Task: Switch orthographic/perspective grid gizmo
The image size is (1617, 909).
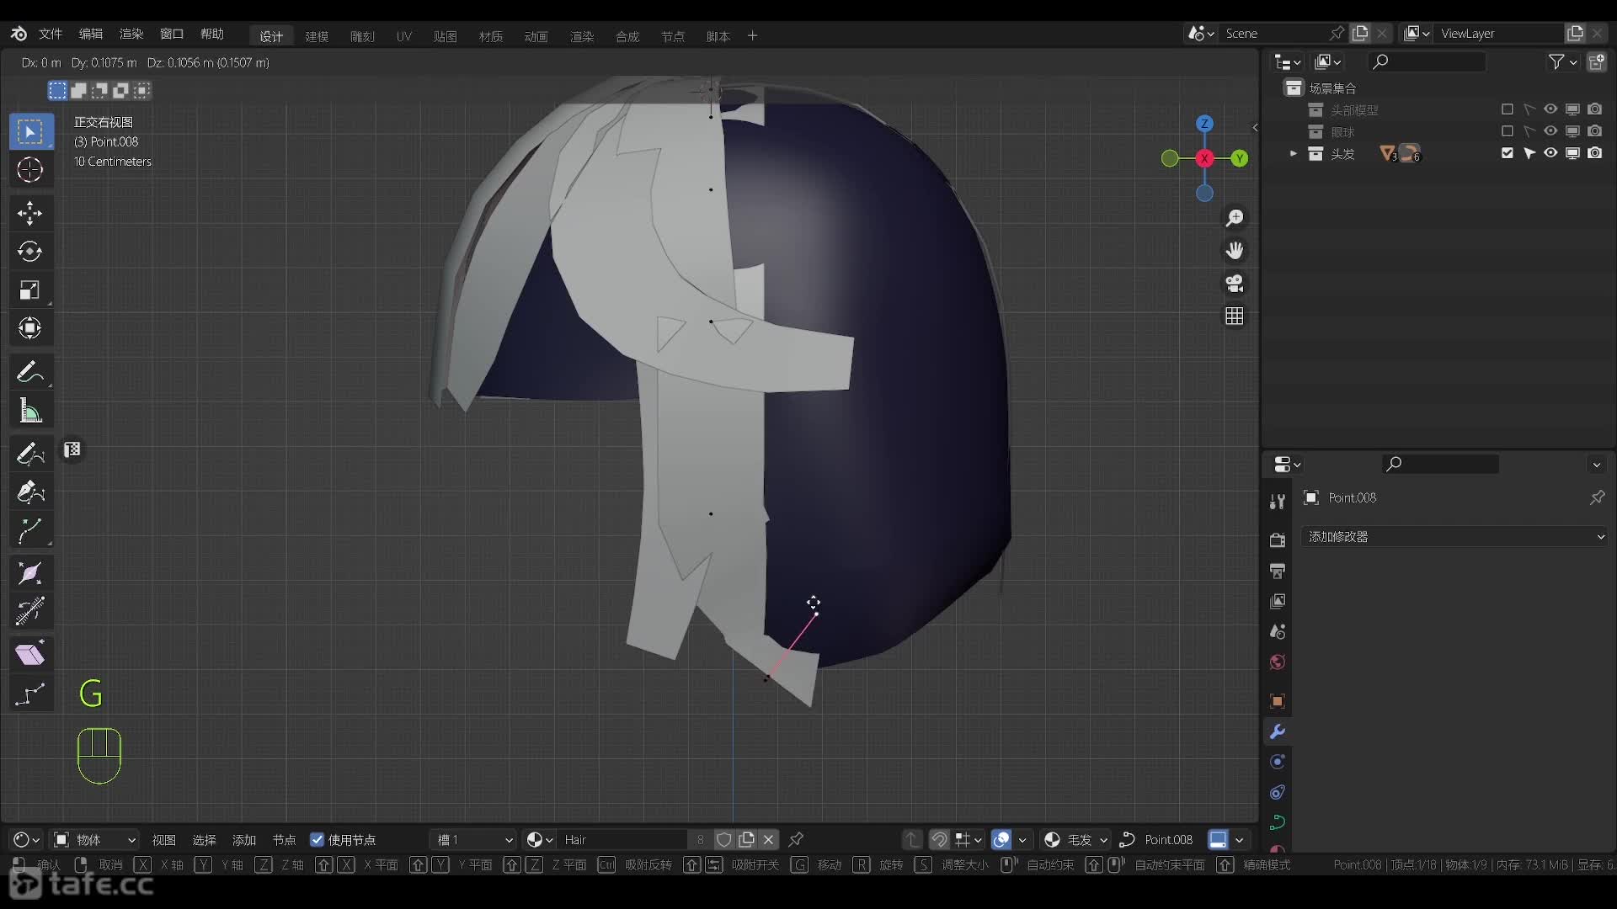Action: (x=1235, y=316)
